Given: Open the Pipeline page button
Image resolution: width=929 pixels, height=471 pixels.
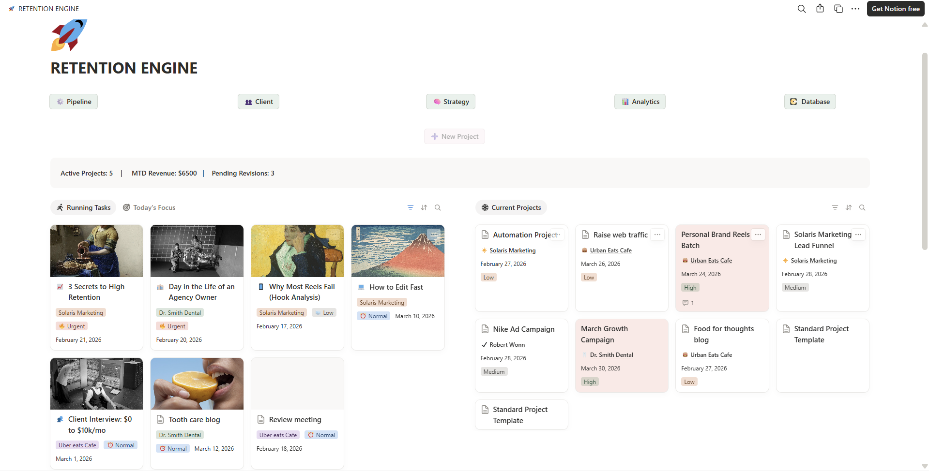Looking at the screenshot, I should (74, 102).
